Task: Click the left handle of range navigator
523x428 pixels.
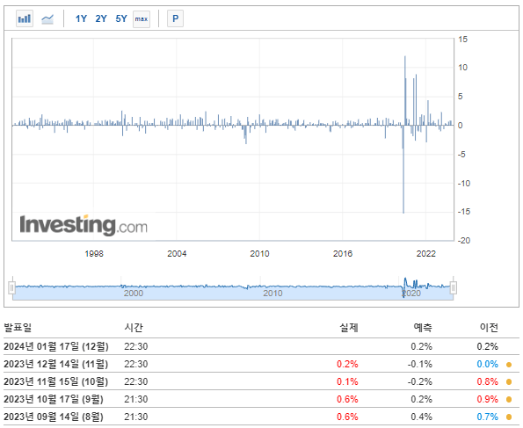Action: (x=12, y=287)
